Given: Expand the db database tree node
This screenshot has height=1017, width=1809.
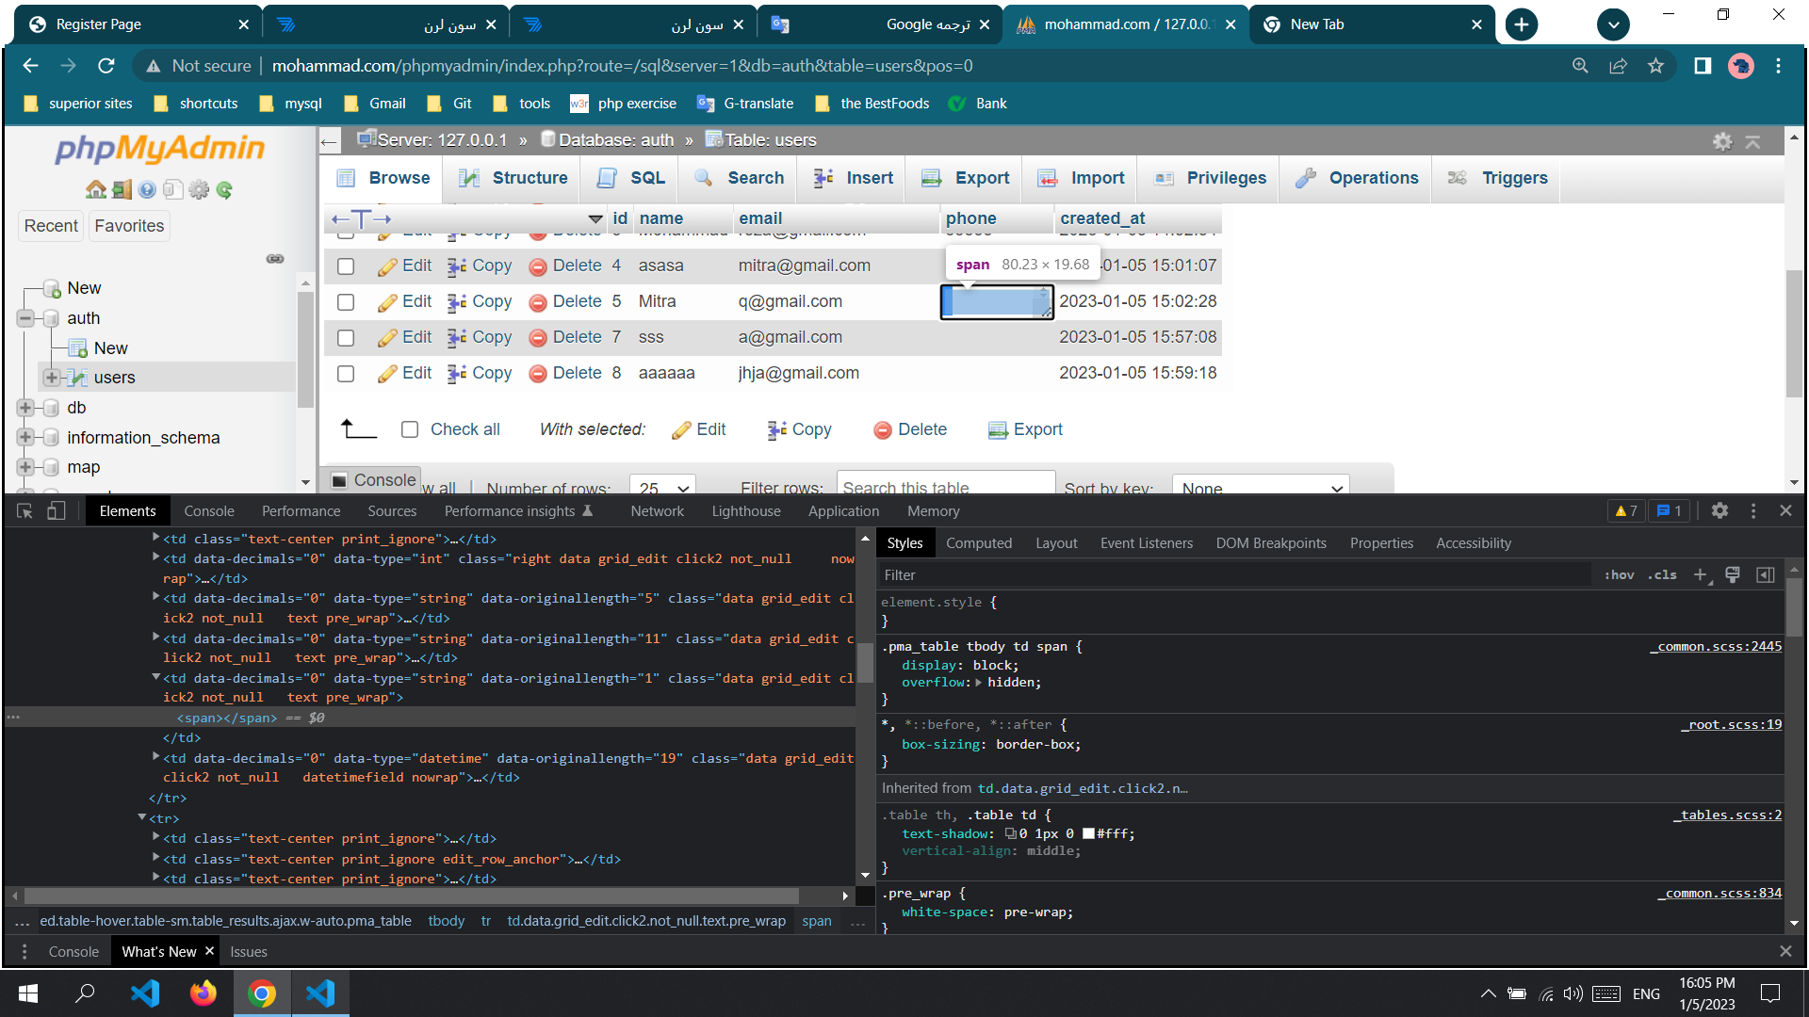Looking at the screenshot, I should pos(25,408).
